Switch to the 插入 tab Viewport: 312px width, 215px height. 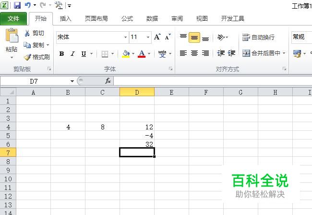coord(65,19)
